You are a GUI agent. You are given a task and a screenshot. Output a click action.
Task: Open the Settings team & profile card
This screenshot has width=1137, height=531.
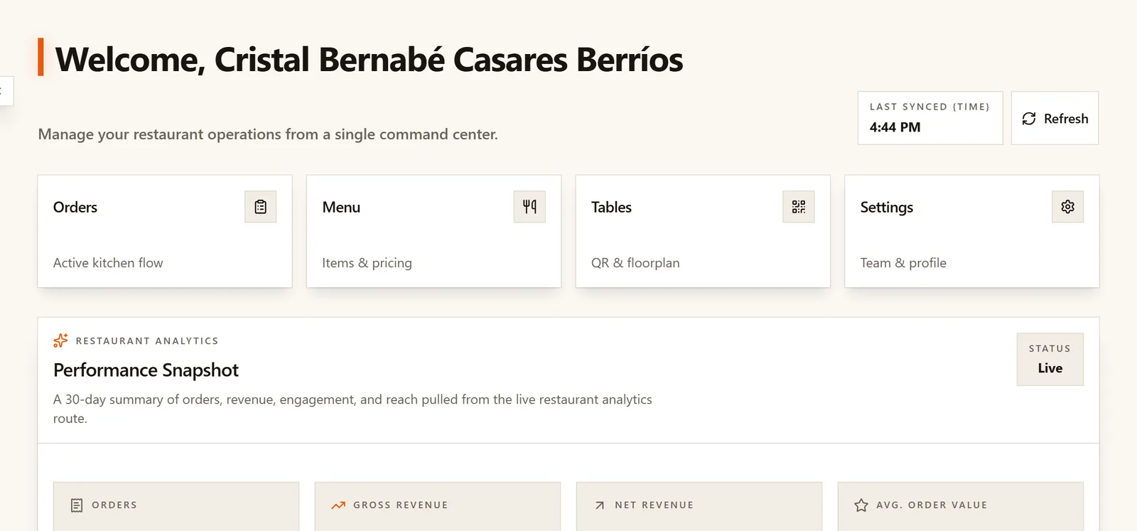971,232
